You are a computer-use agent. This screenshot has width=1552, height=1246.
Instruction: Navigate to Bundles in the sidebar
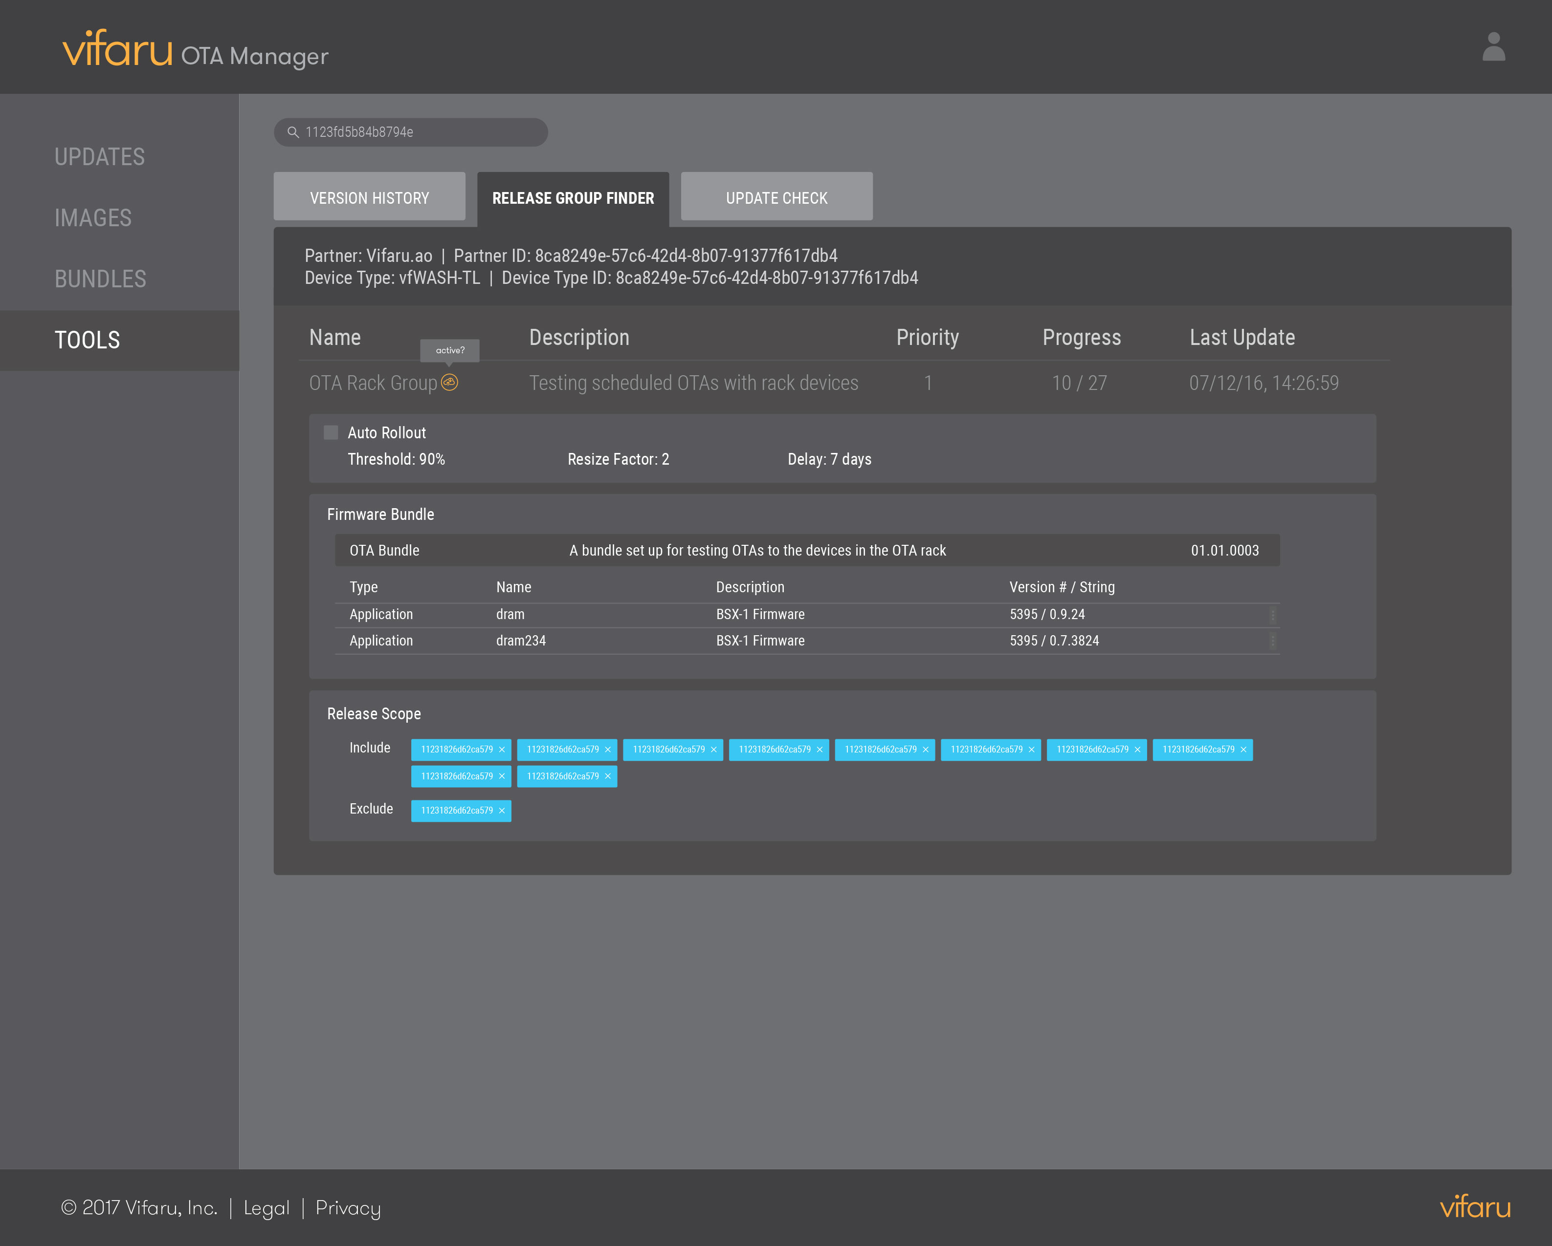coord(101,279)
